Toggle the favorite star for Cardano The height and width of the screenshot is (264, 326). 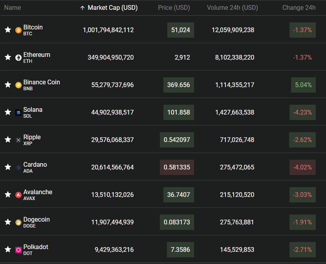click(x=8, y=167)
